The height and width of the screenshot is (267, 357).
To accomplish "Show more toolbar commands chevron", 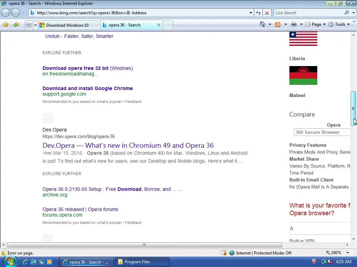I will 354,21.
